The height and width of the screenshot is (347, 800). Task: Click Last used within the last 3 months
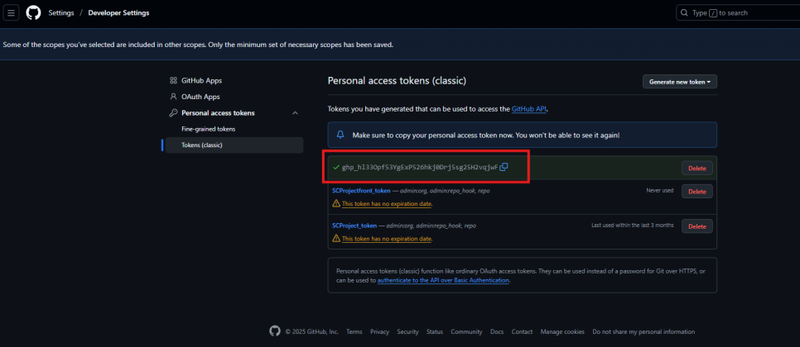point(632,225)
